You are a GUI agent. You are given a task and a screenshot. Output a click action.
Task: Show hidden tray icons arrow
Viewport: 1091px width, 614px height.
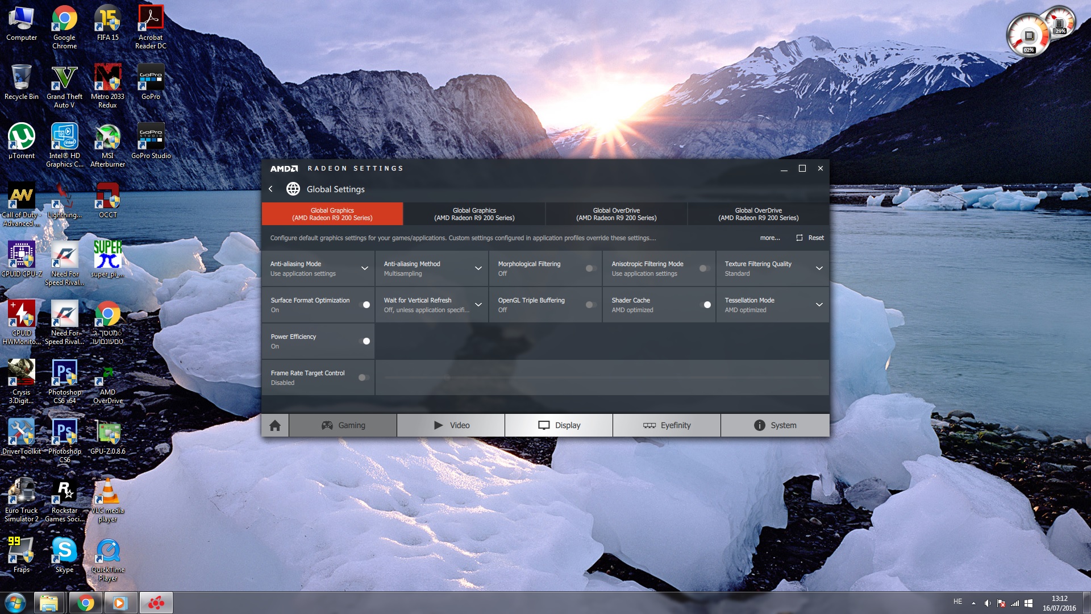point(973,603)
